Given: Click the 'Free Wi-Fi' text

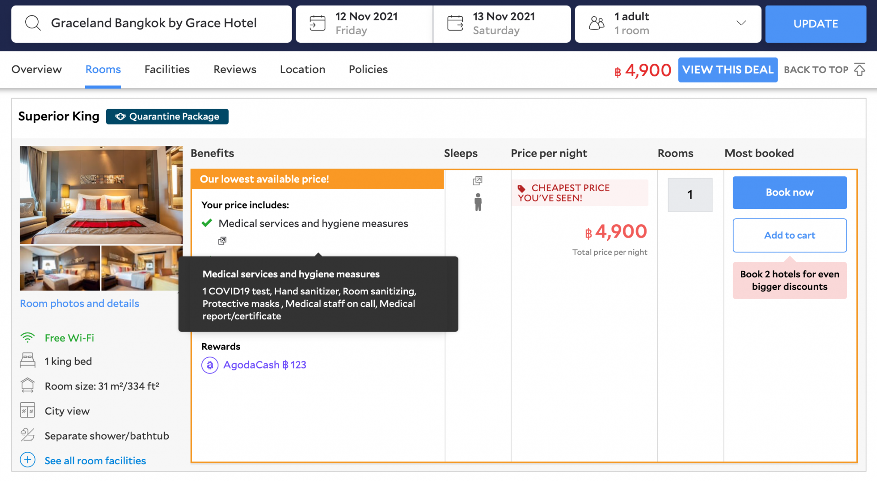Looking at the screenshot, I should pyautogui.click(x=69, y=338).
